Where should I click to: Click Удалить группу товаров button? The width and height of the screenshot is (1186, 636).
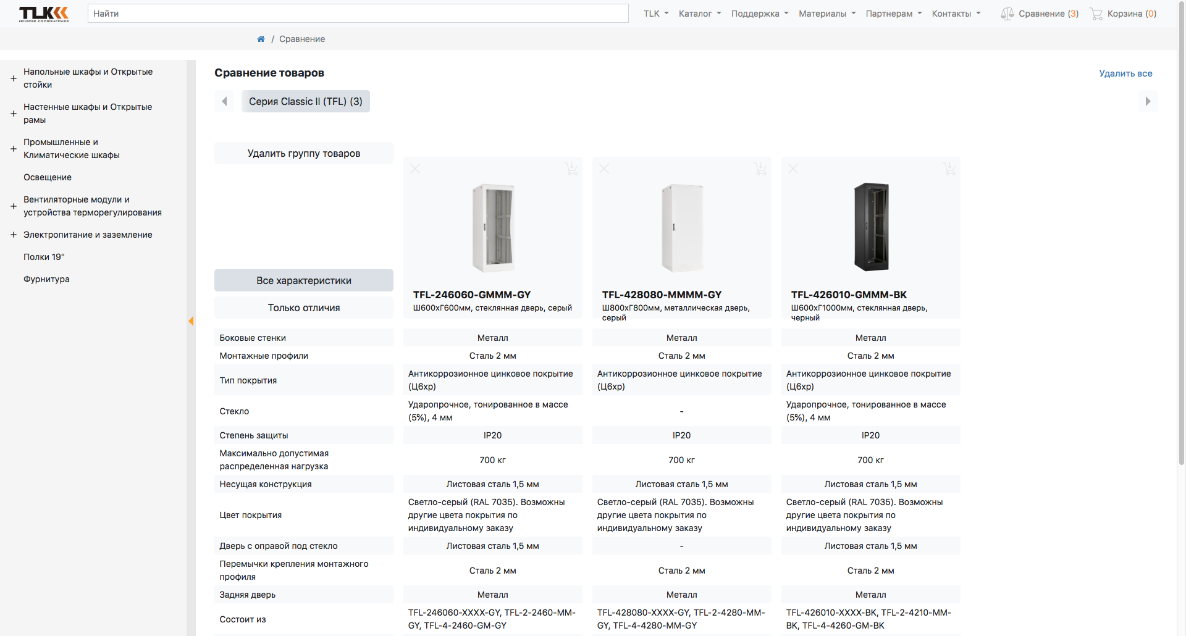pos(304,153)
